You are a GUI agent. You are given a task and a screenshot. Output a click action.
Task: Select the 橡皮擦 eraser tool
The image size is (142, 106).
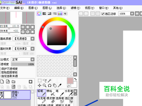pyautogui.click(x=51, y=100)
